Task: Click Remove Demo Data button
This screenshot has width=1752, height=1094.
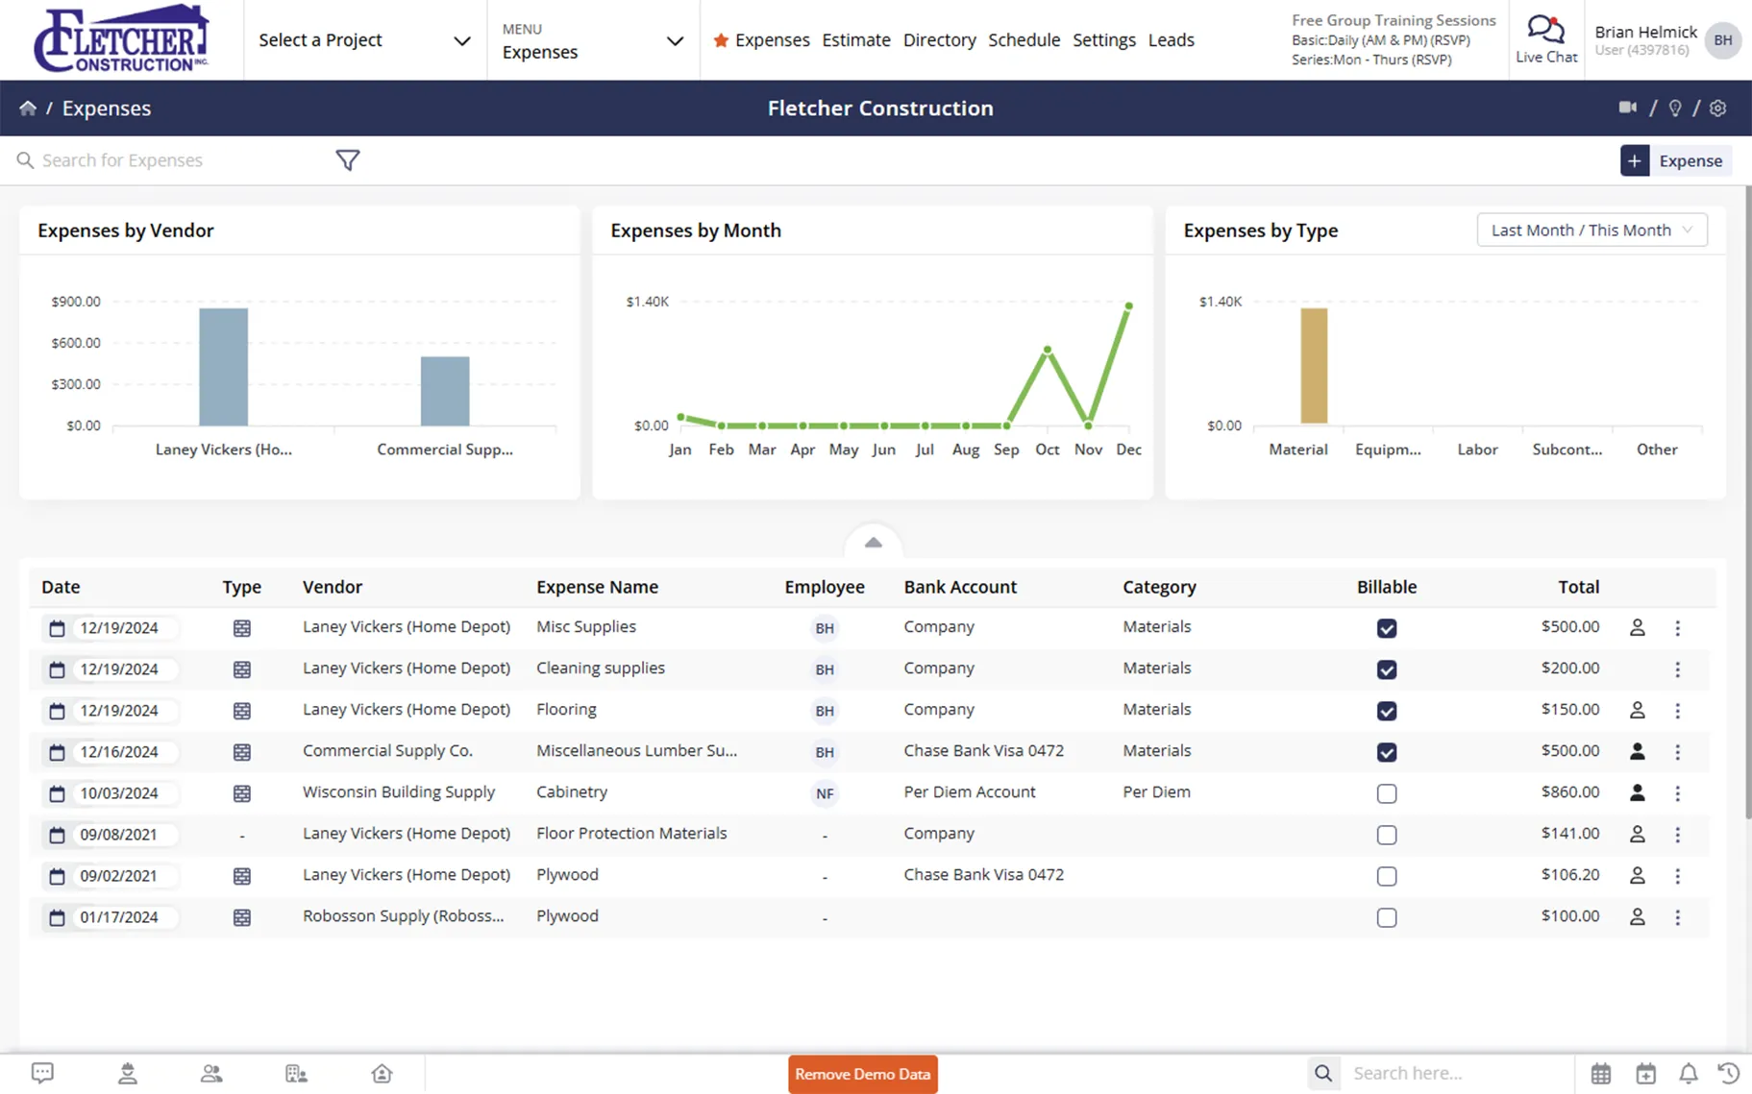Action: point(863,1074)
